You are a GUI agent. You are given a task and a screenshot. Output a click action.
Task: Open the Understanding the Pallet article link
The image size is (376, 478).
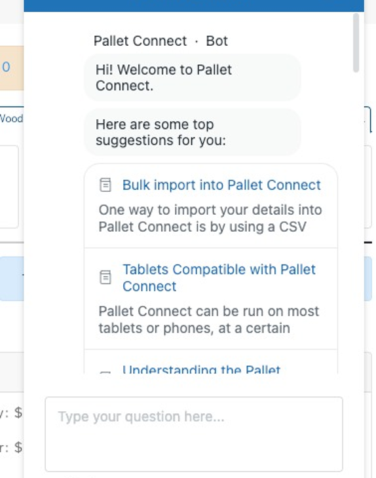pyautogui.click(x=201, y=369)
